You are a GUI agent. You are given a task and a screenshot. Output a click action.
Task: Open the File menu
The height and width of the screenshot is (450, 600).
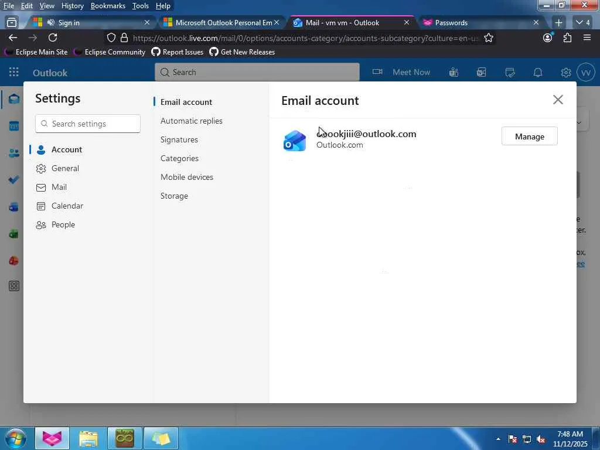coord(8,6)
